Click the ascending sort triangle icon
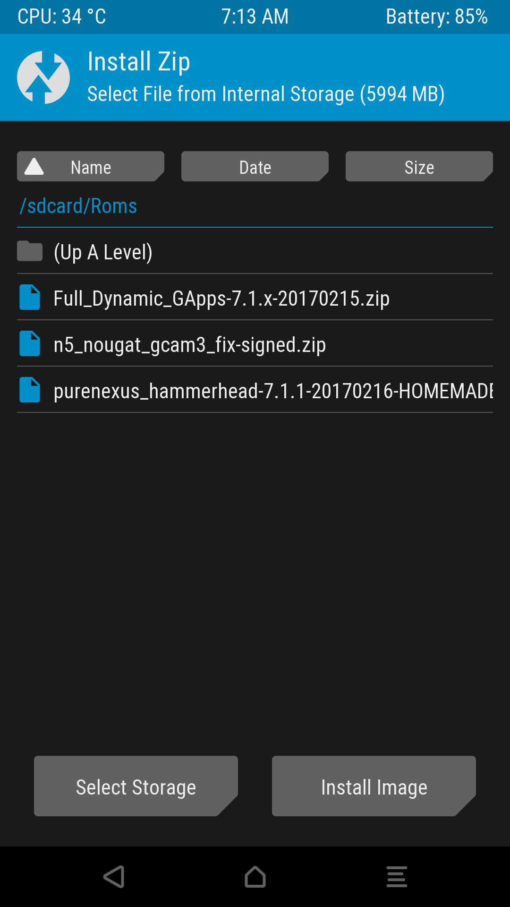Screen dimensions: 510x907 [x=34, y=167]
